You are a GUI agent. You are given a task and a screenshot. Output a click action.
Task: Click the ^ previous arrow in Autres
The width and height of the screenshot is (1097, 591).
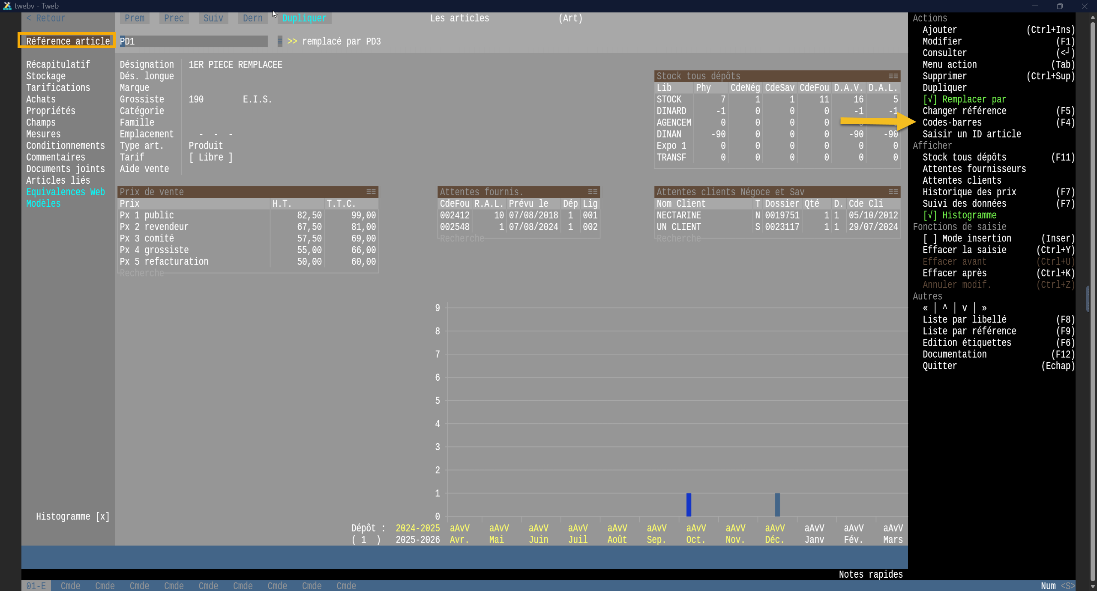click(x=945, y=308)
